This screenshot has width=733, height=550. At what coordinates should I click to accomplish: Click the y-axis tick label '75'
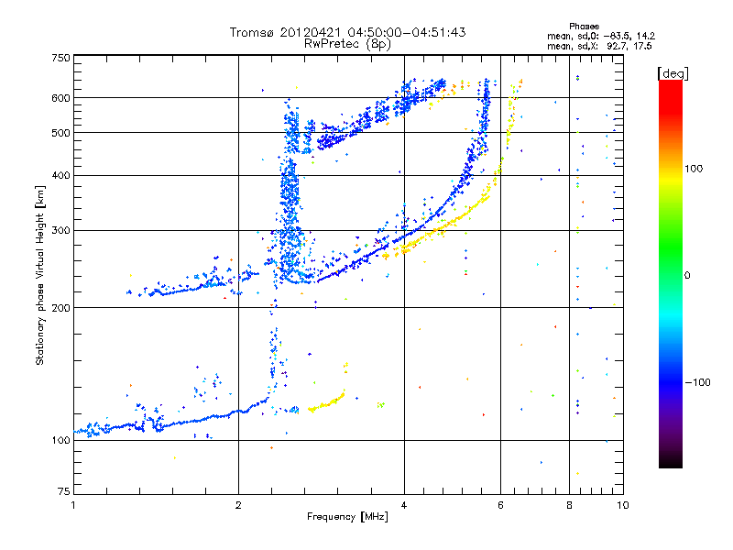click(64, 491)
